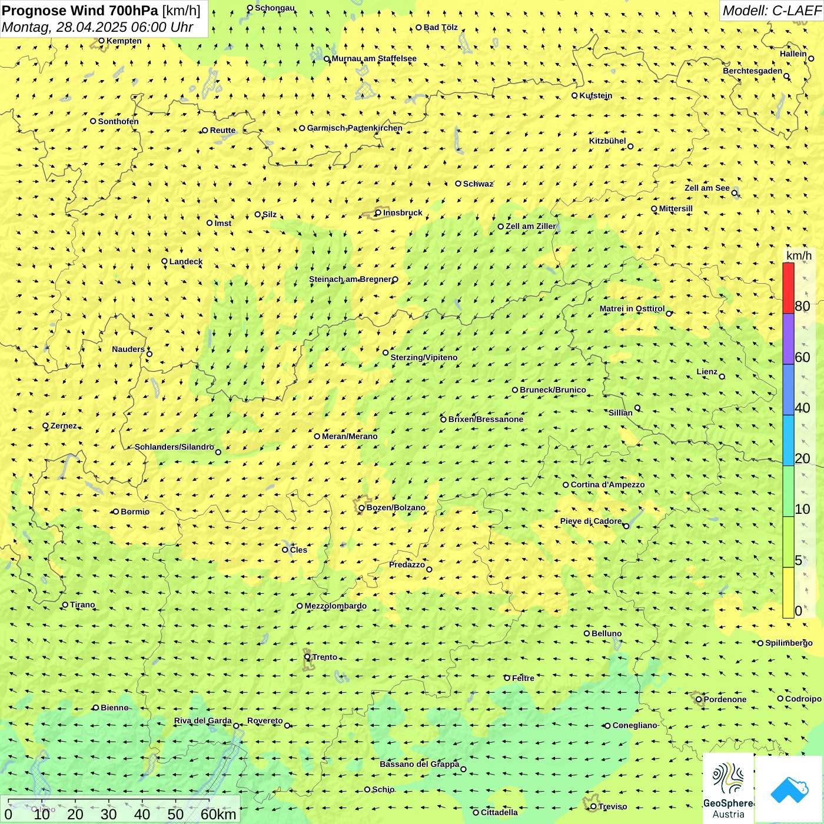Click the Bad Tölz location marker
Viewport: 824px width, 824px height.
[x=419, y=27]
